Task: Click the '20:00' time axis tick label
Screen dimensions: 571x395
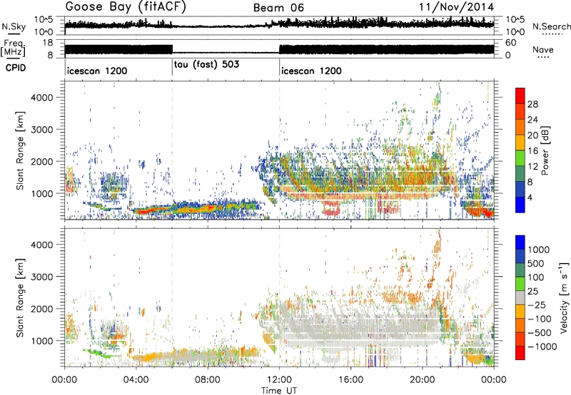Action: click(x=422, y=380)
